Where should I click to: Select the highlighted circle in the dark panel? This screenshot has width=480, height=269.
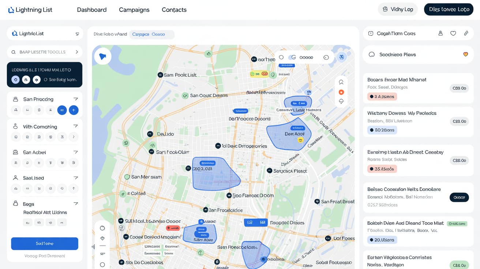pyautogui.click(x=15, y=80)
